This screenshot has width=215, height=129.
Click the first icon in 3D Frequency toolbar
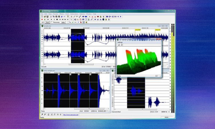pos(119,45)
